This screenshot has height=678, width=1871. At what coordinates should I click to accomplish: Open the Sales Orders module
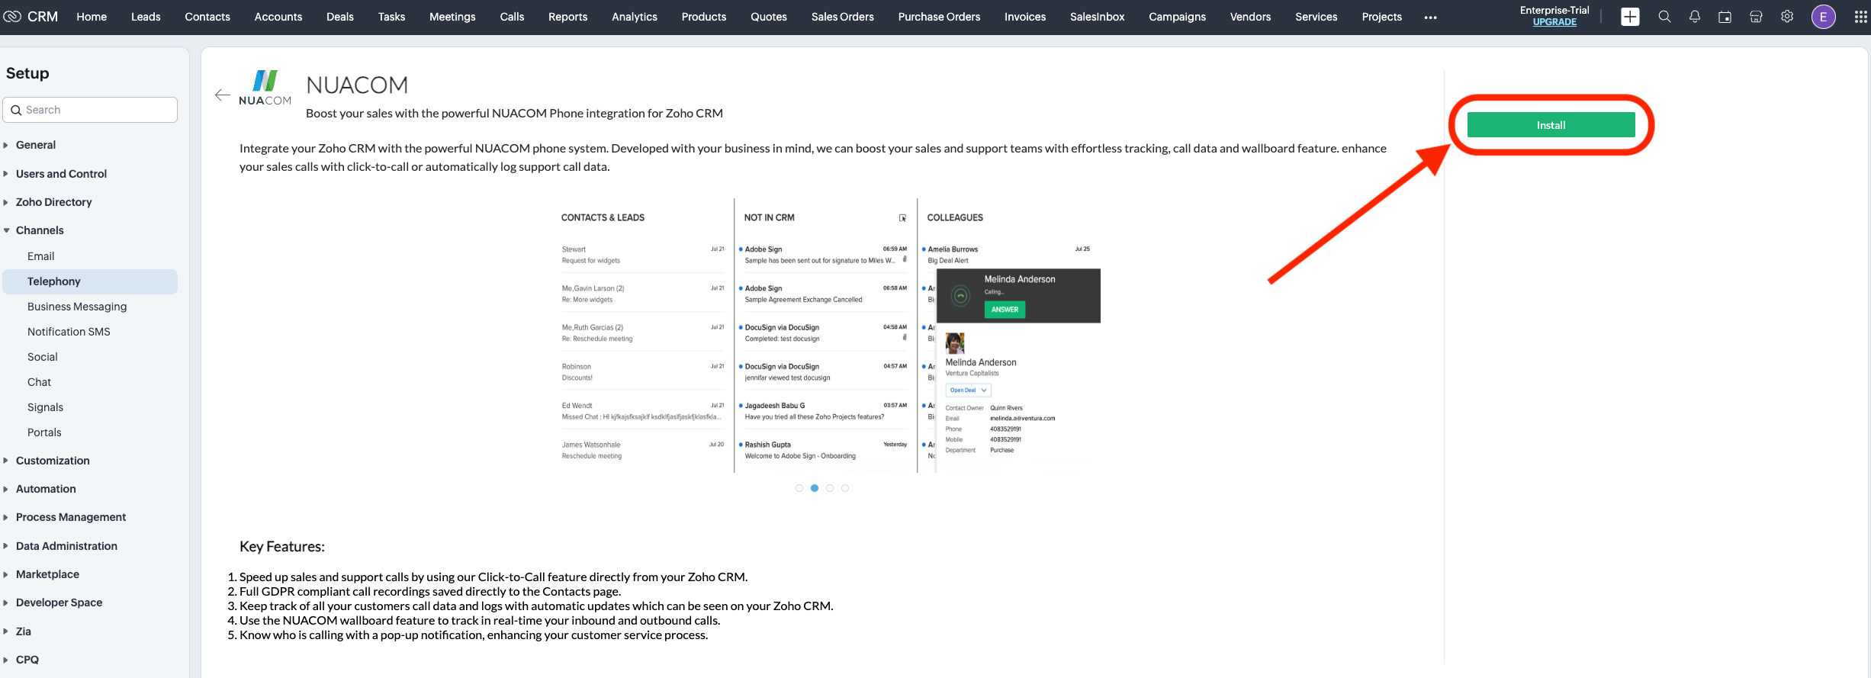(843, 17)
